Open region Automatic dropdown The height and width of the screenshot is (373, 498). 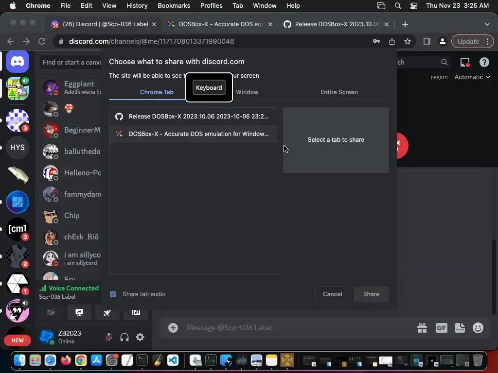tap(472, 77)
